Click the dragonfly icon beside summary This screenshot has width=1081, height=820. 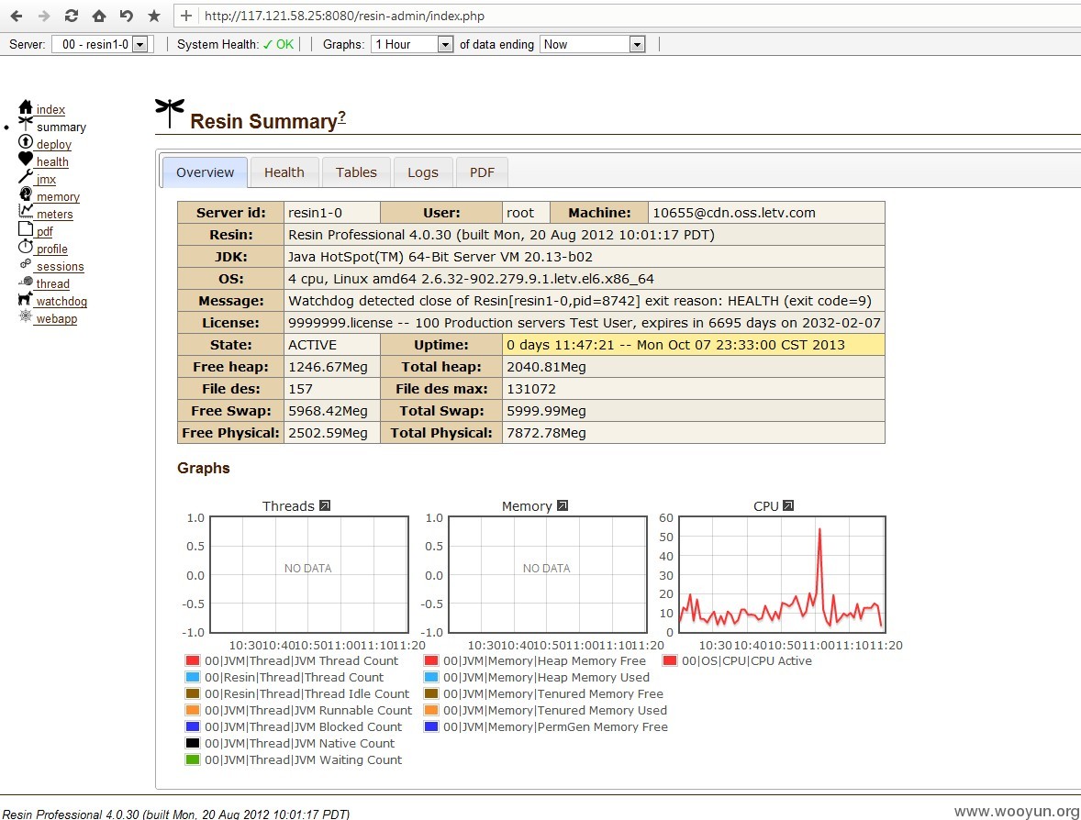26,124
